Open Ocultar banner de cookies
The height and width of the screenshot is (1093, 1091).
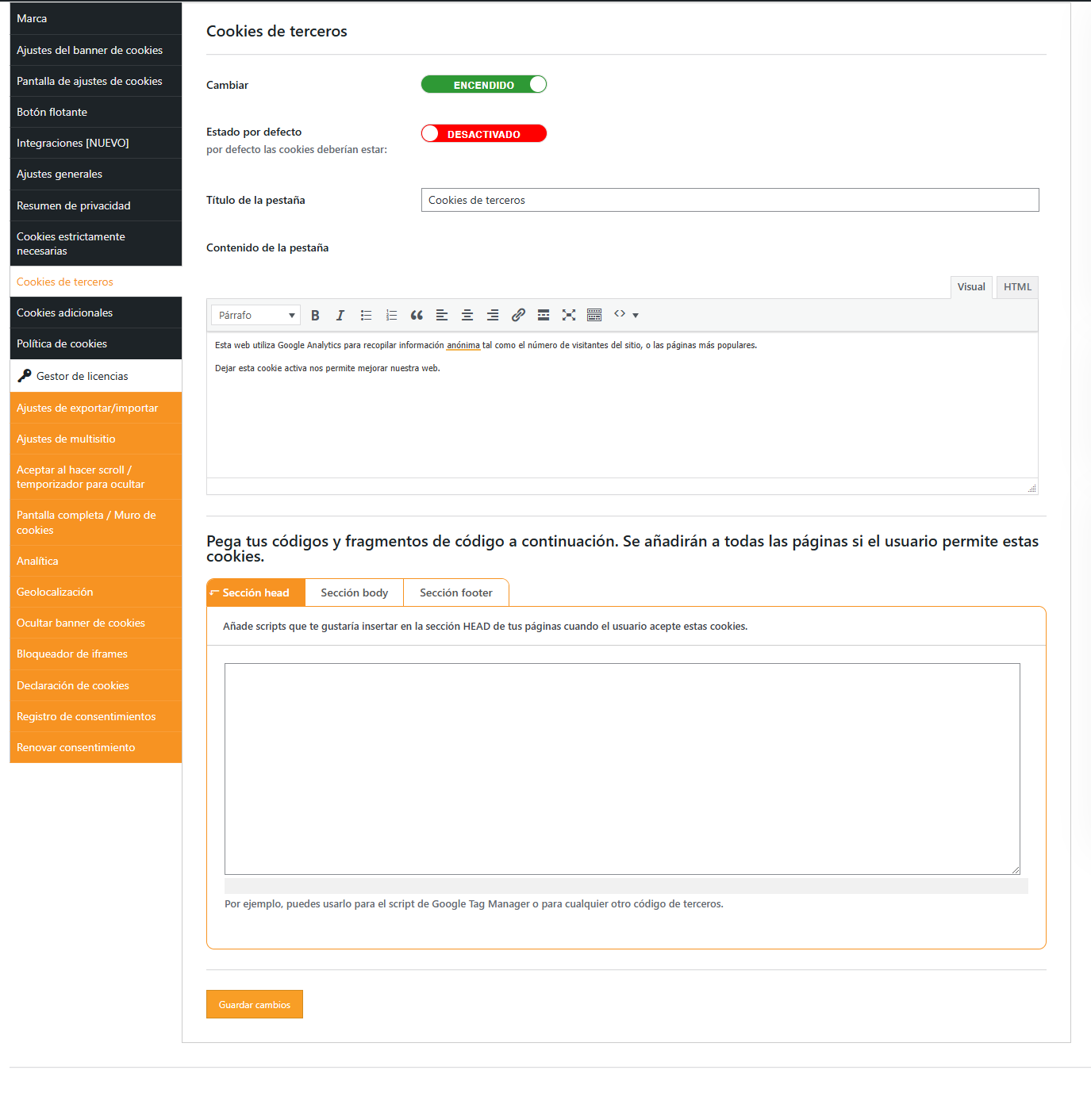(x=96, y=623)
